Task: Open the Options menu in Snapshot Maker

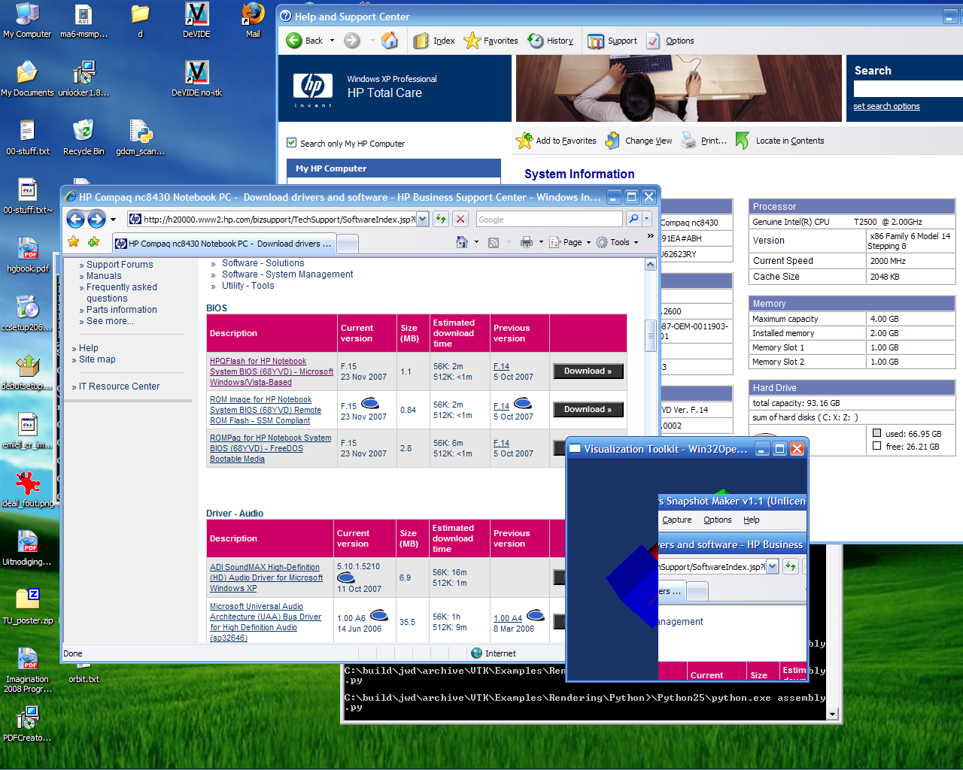Action: (717, 520)
